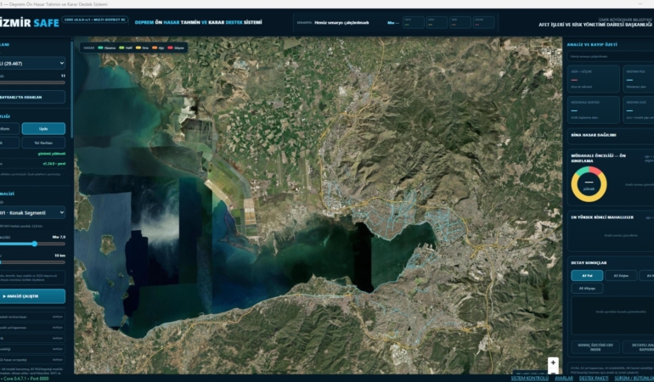Screen dimensions: 654x382
Task: Adjust the Mw 7,0 magnitude slider
Action: 32,244
